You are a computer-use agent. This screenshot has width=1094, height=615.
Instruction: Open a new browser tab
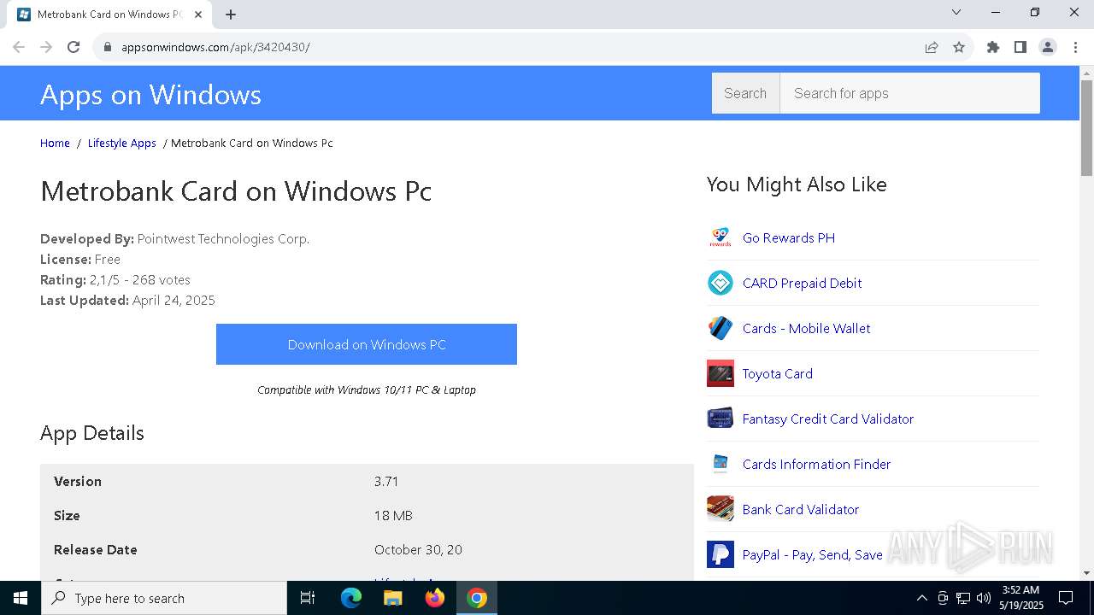231,14
